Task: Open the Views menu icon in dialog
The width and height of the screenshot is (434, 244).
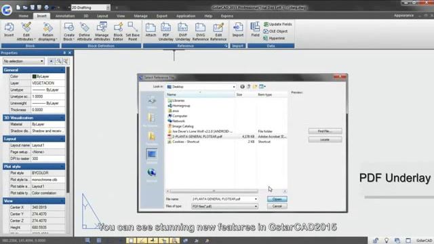Action: tap(262, 87)
